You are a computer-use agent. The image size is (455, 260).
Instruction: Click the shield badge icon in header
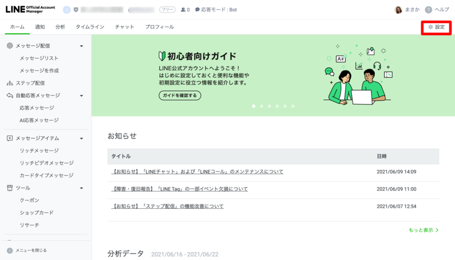pyautogui.click(x=76, y=10)
